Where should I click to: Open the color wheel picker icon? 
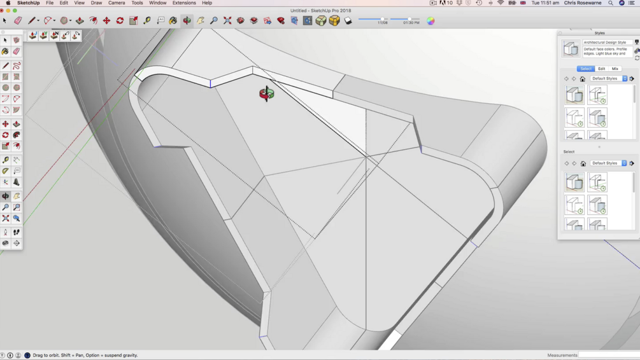click(430, 20)
